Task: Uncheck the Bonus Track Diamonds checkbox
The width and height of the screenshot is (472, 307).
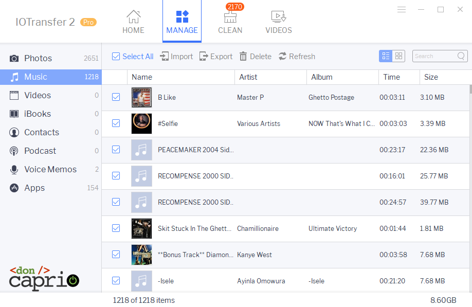Action: 116,255
